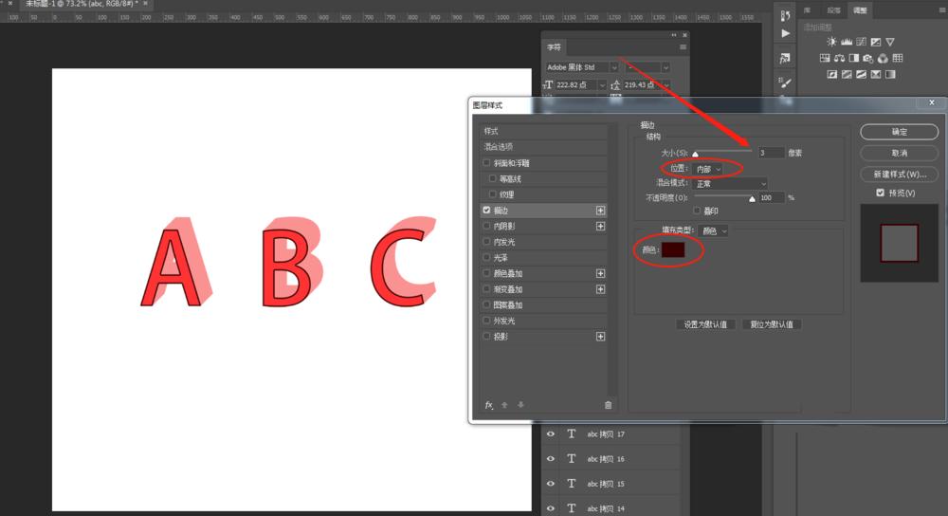This screenshot has width=948, height=516.
Task: Delete the effect with the trash icon
Action: coord(609,405)
